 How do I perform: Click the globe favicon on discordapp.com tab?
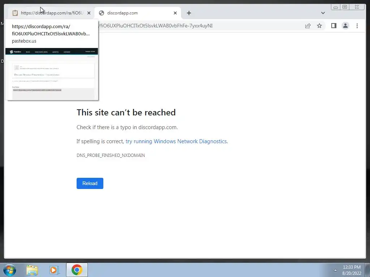(102, 13)
